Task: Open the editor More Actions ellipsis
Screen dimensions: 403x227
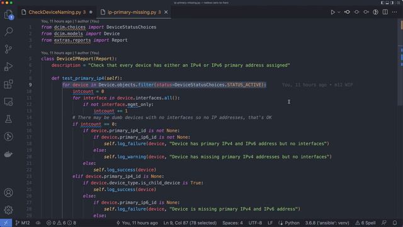Action: point(394,12)
